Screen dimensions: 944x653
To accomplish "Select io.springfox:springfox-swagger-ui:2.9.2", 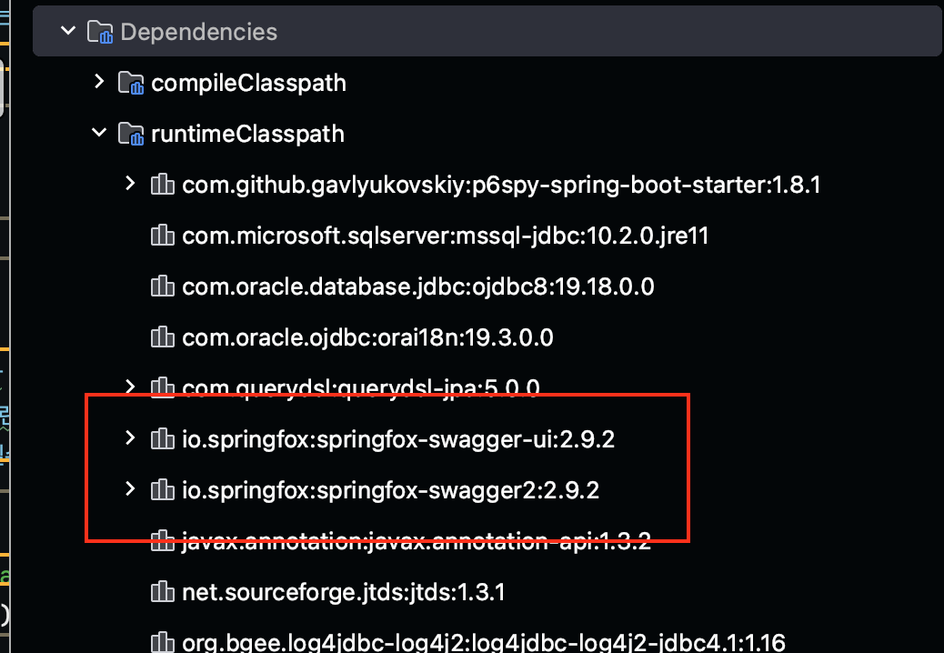I will click(x=398, y=439).
